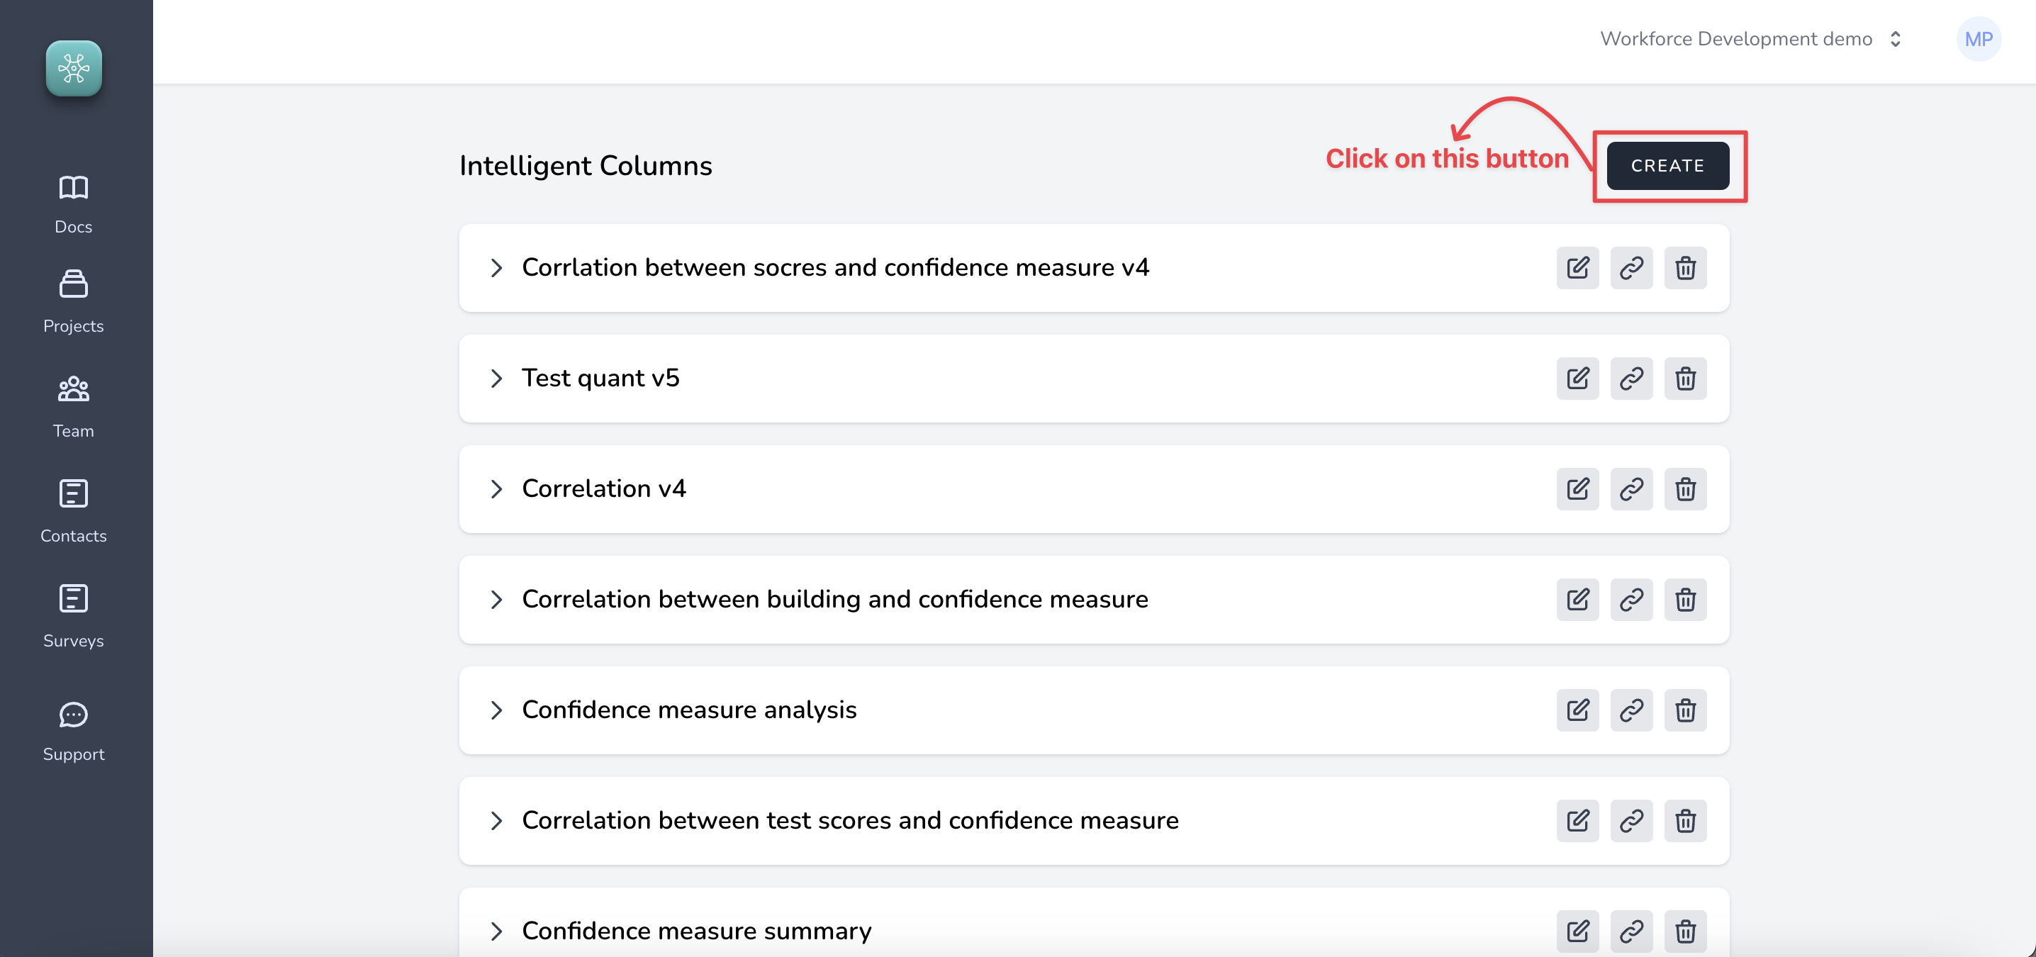Copy link for Correlation v4 column

pos(1631,489)
